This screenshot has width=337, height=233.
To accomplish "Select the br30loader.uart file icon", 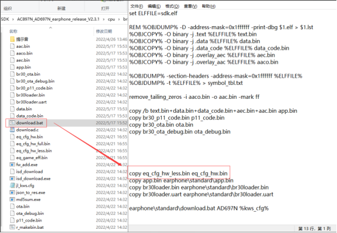I will pos(12,102).
